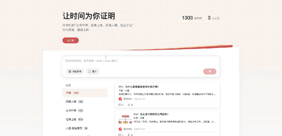Click the thumbs-up icon on article 001
The image size is (282, 136).
coord(129,105)
